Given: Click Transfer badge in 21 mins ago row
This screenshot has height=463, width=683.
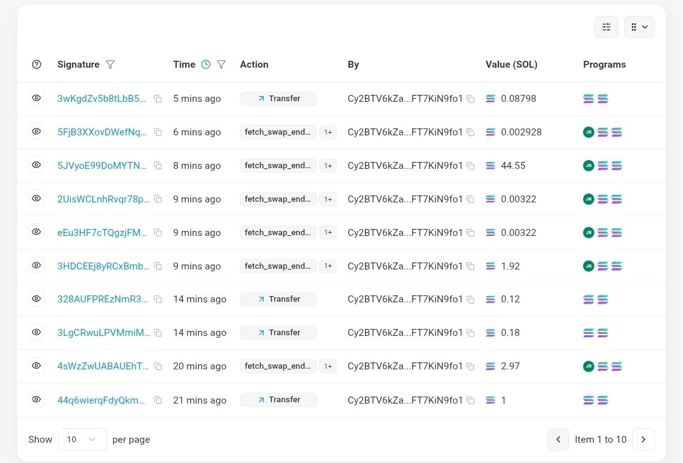Looking at the screenshot, I should (x=278, y=399).
